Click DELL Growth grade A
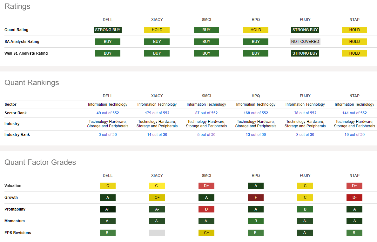 point(107,198)
